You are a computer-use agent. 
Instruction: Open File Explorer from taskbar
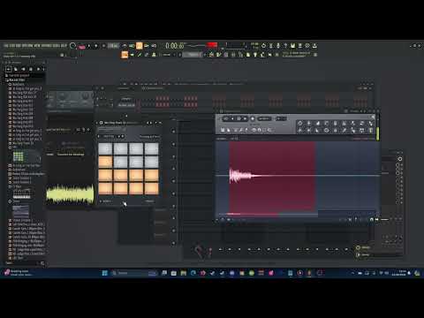(184, 273)
